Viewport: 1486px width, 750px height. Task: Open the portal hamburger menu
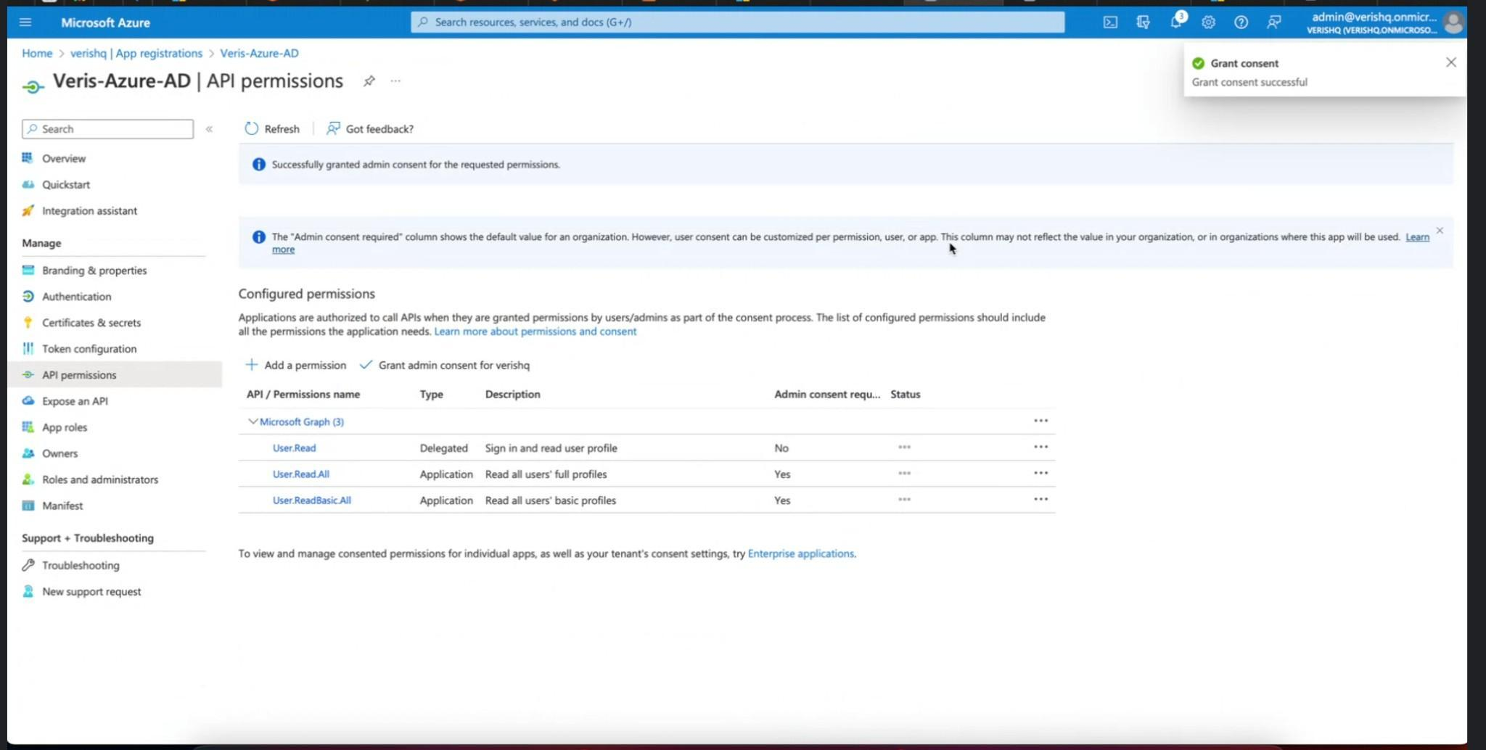click(x=25, y=22)
